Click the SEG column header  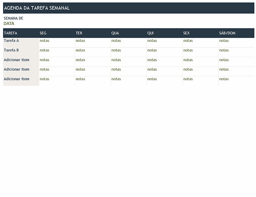coord(43,33)
